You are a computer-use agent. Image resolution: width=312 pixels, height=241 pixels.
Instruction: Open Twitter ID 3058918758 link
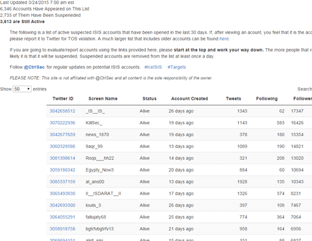[x=62, y=229]
